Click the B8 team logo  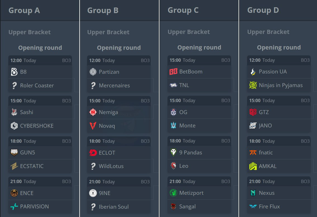click(x=14, y=72)
